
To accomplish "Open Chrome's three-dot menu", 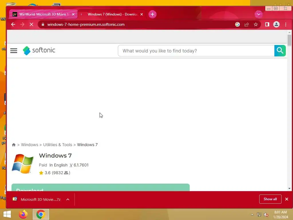I will (x=286, y=25).
